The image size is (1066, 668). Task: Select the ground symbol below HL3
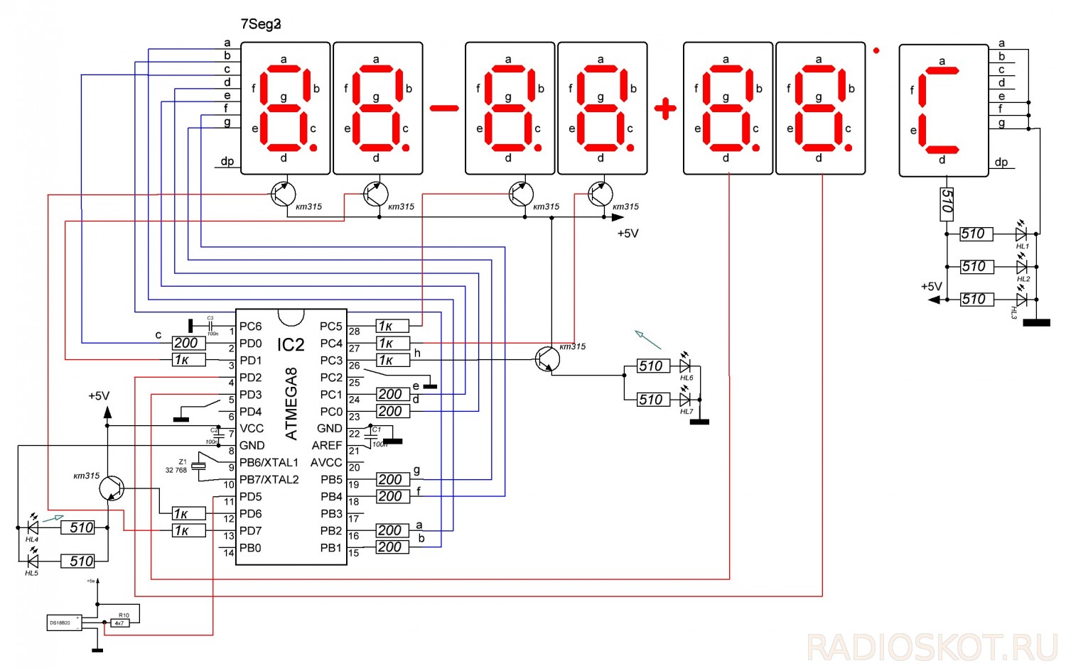coord(1036,322)
